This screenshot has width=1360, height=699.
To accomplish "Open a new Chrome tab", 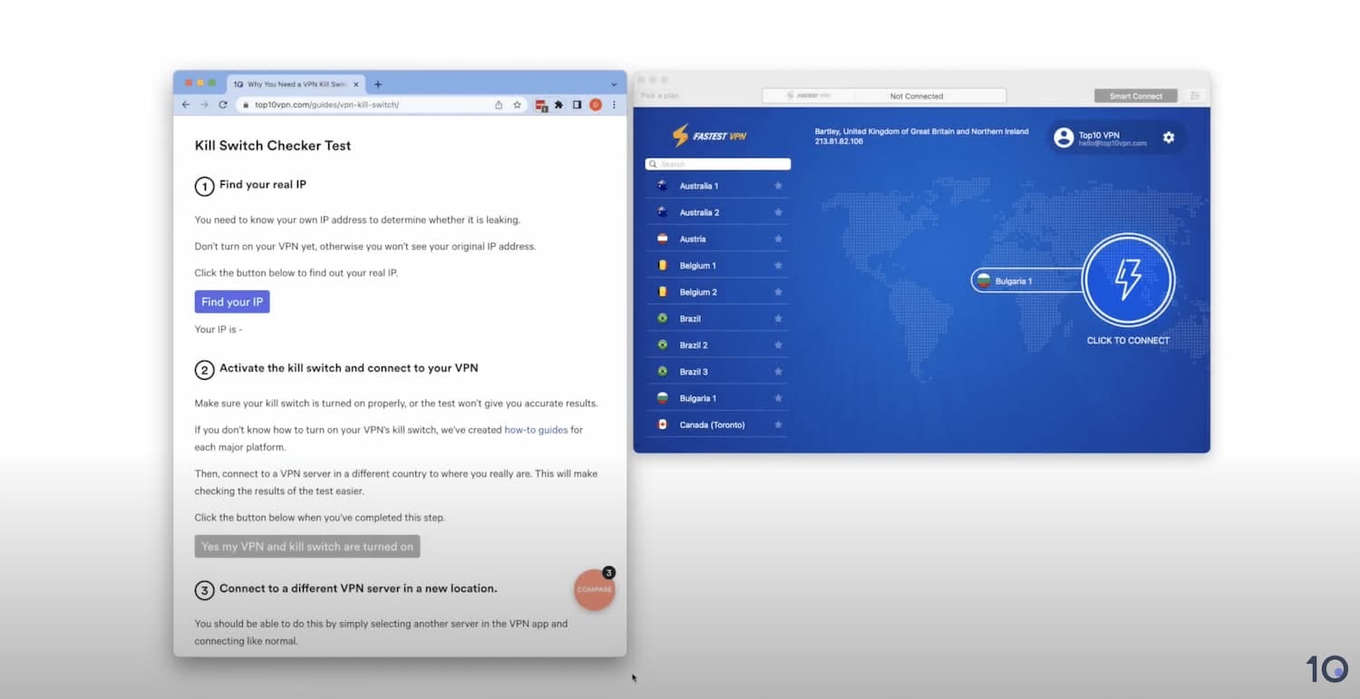I will pos(378,84).
